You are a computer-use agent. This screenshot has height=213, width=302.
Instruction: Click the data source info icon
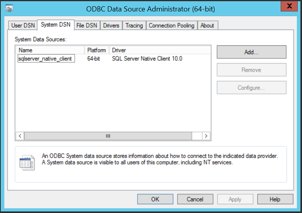pos(27,163)
